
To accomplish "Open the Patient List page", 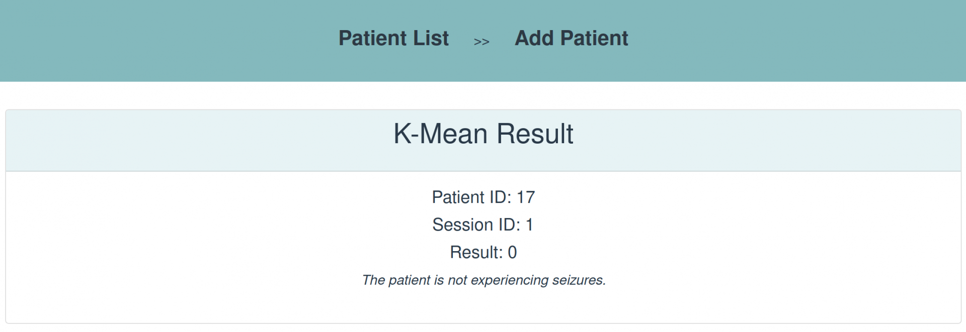I will point(393,39).
